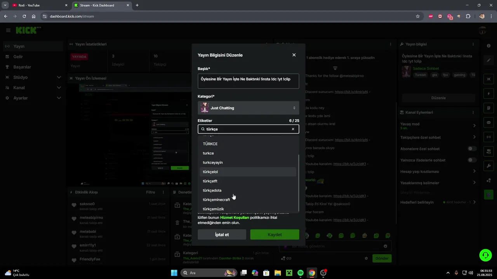Reload the page with the refresh button
The height and width of the screenshot is (279, 497).
24,16
